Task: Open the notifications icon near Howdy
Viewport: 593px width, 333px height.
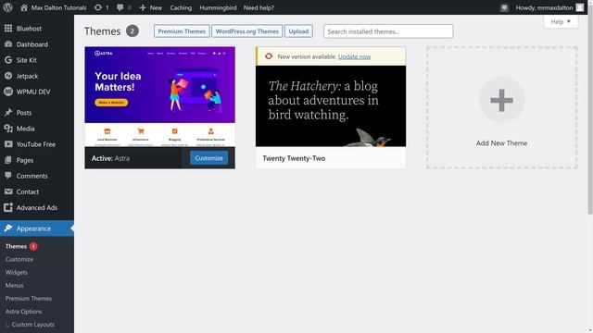Action: click(504, 7)
